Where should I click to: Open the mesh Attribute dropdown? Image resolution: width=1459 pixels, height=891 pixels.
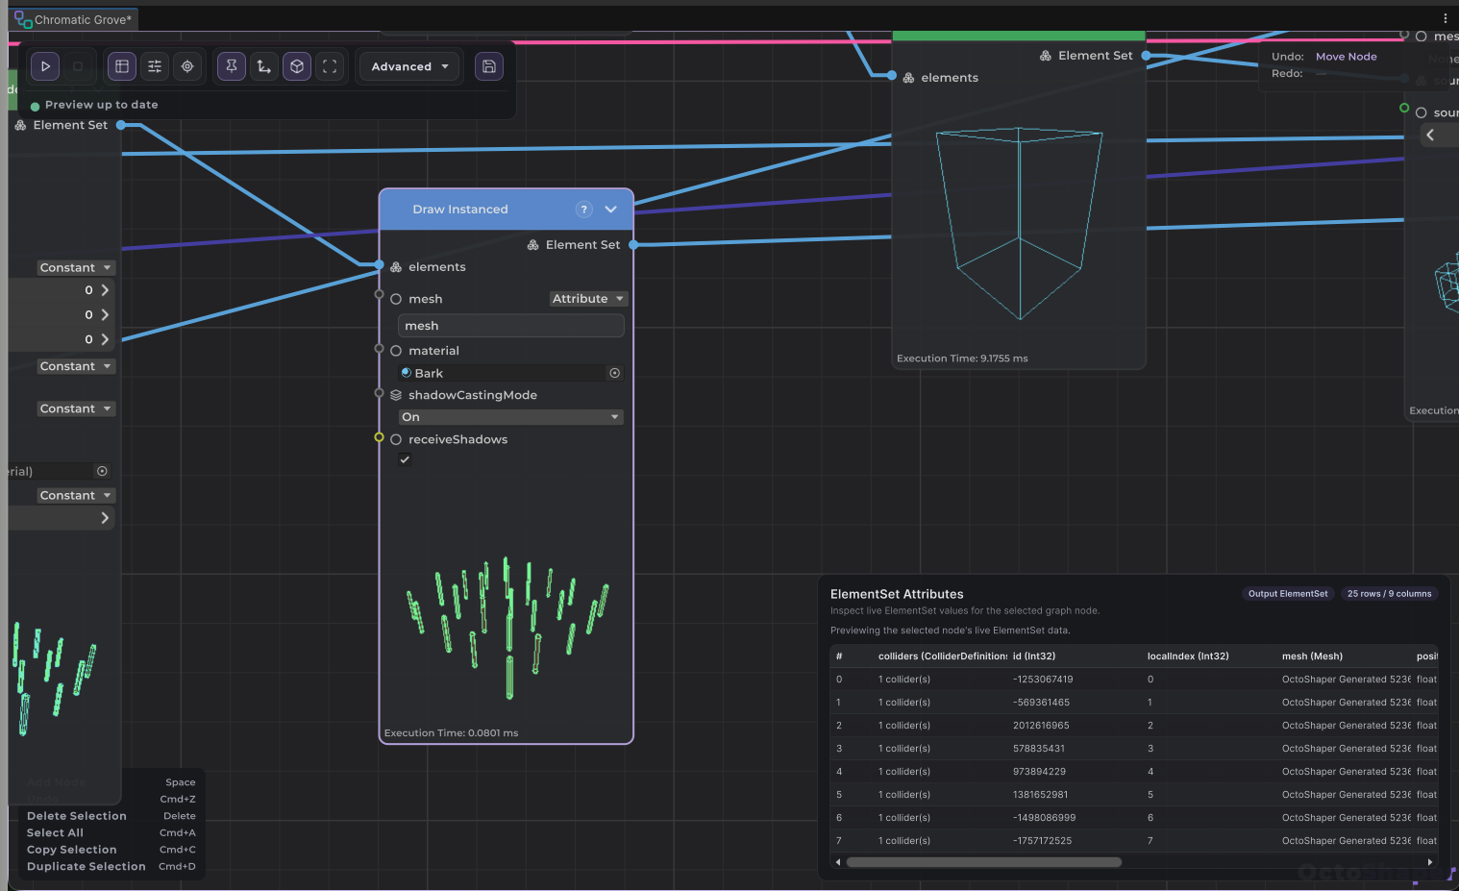point(588,299)
